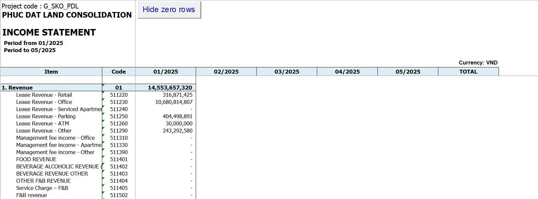Image resolution: width=538 pixels, height=199 pixels.
Task: Select the 02/2025 column header
Action: 226,72
